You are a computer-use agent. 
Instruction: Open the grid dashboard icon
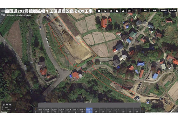pyautogui.click(x=99, y=11)
